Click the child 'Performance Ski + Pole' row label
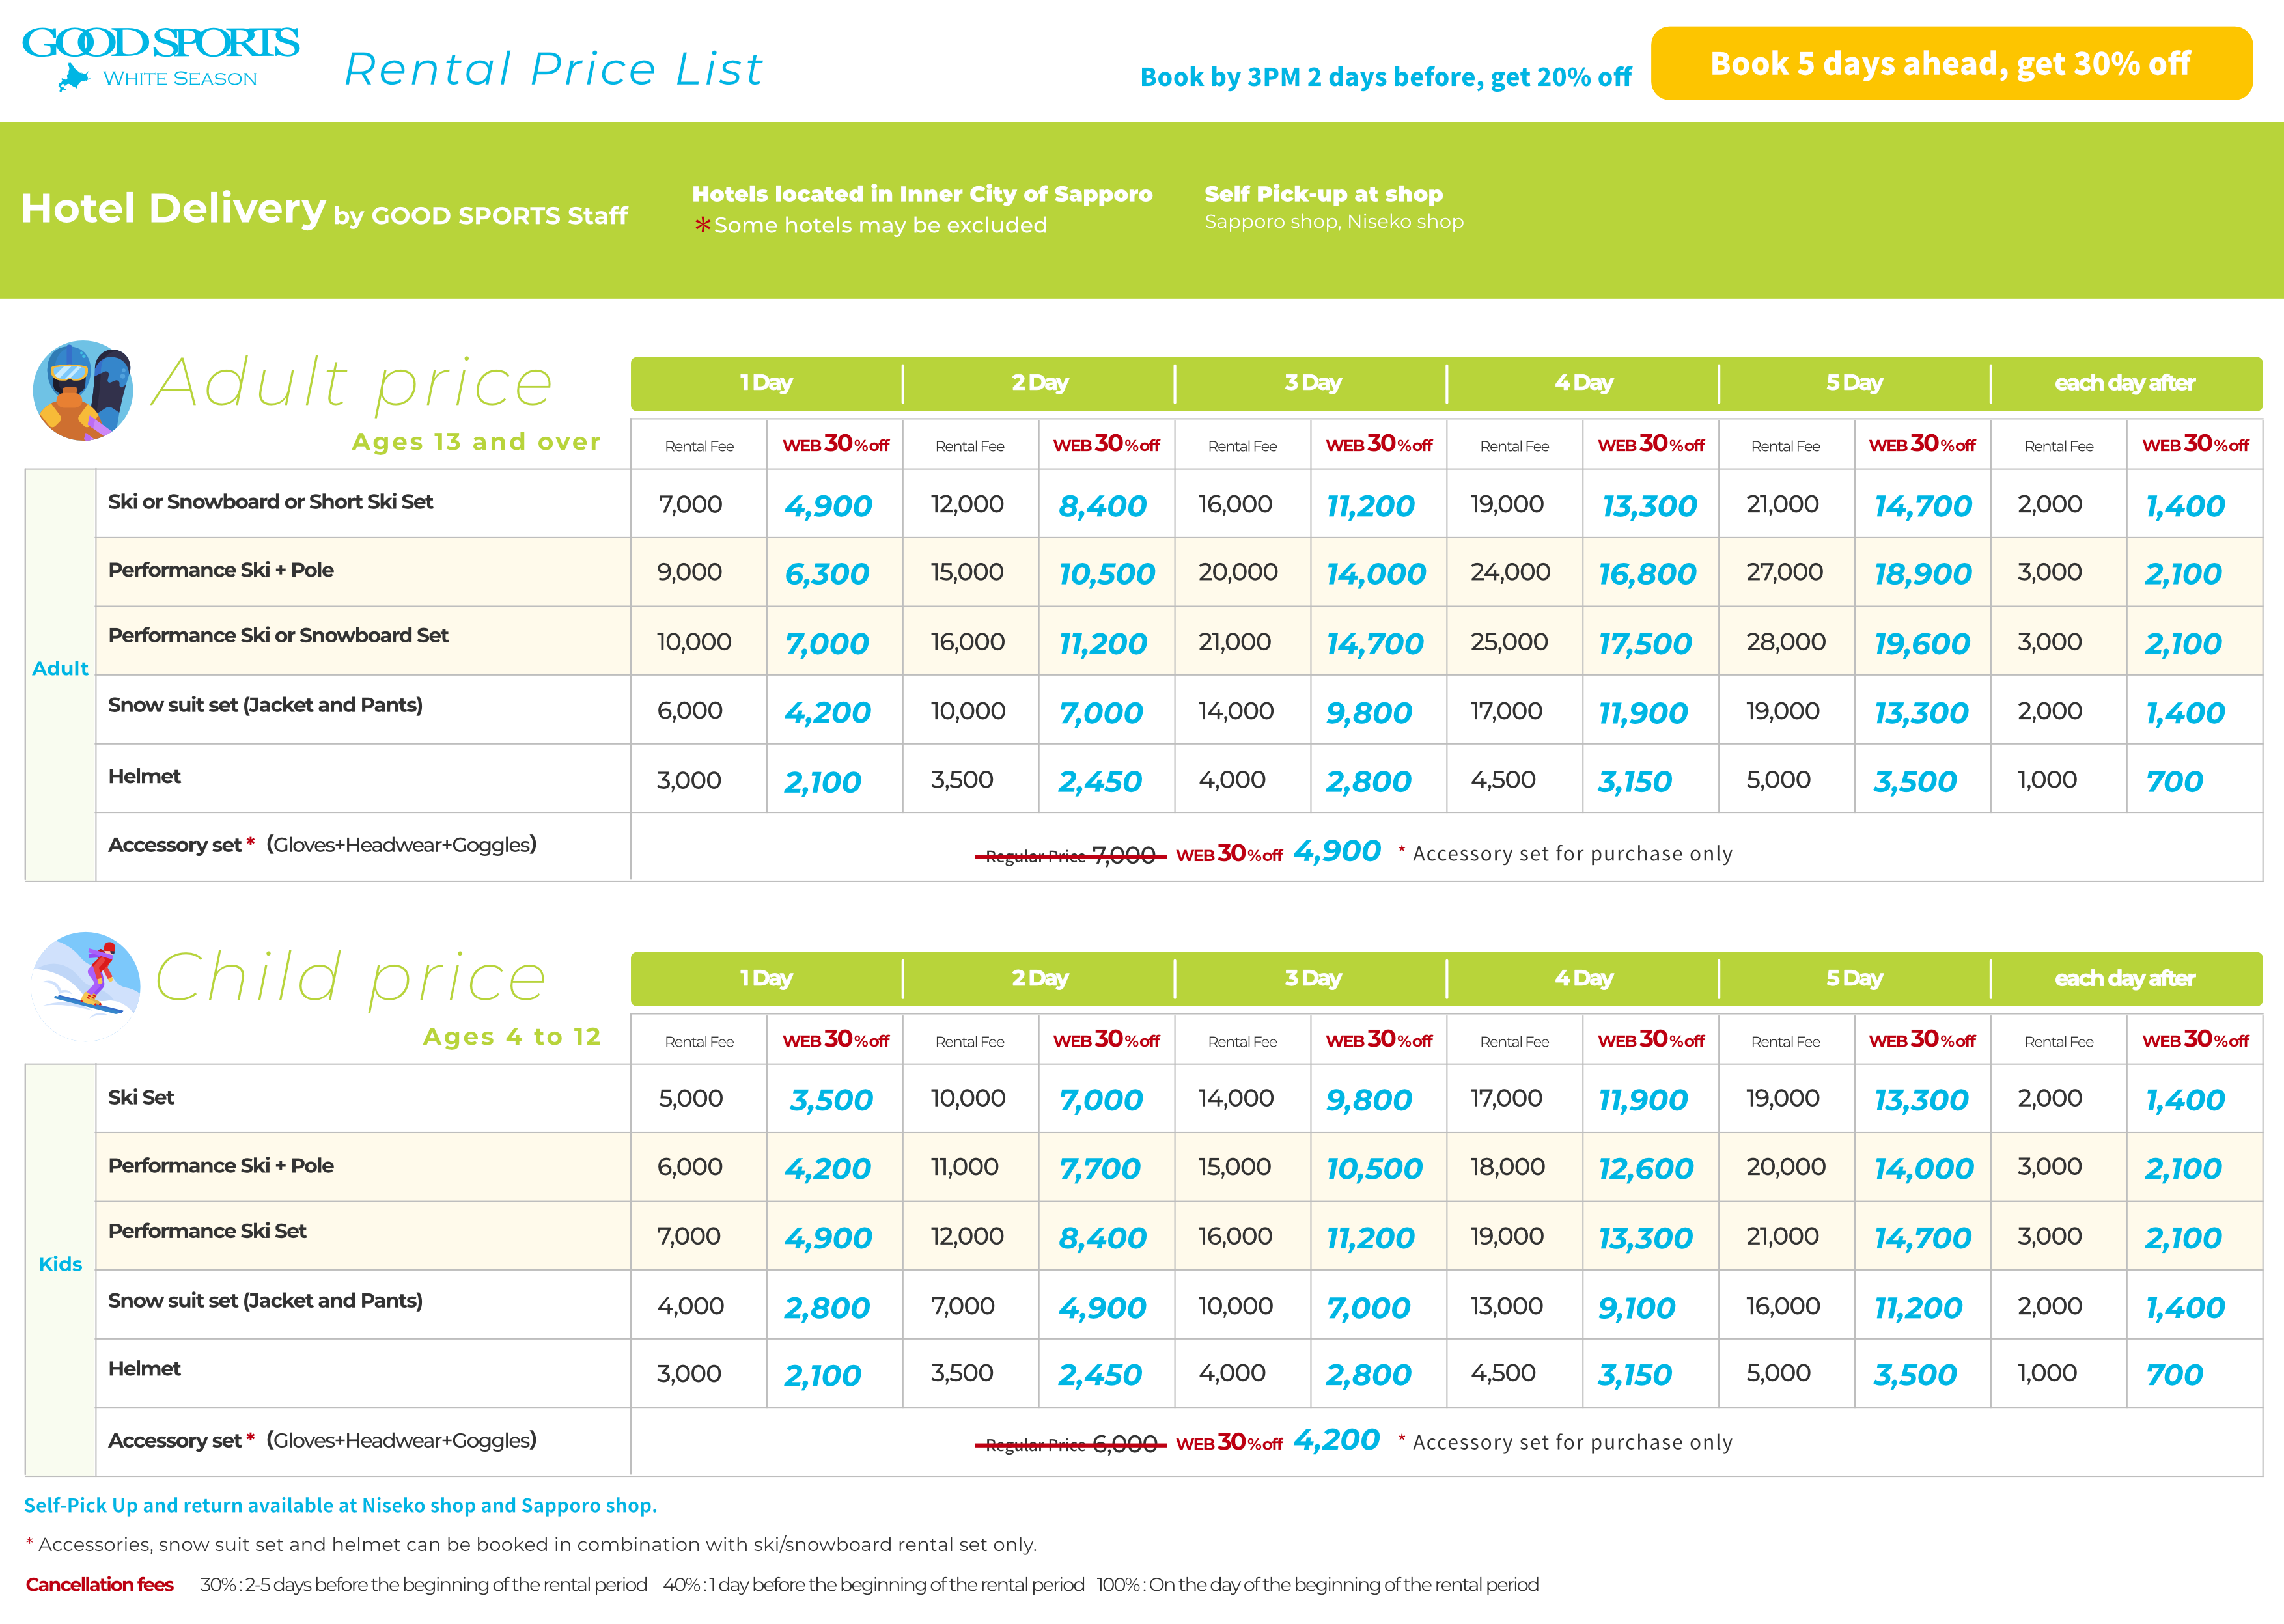The width and height of the screenshot is (2284, 1624). [221, 1166]
